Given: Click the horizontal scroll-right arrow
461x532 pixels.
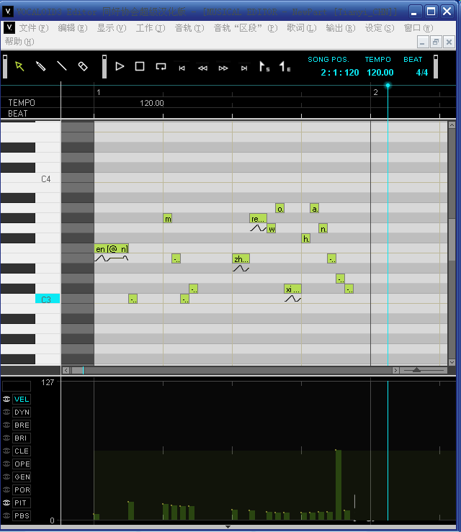Looking at the screenshot, I should coord(395,371).
